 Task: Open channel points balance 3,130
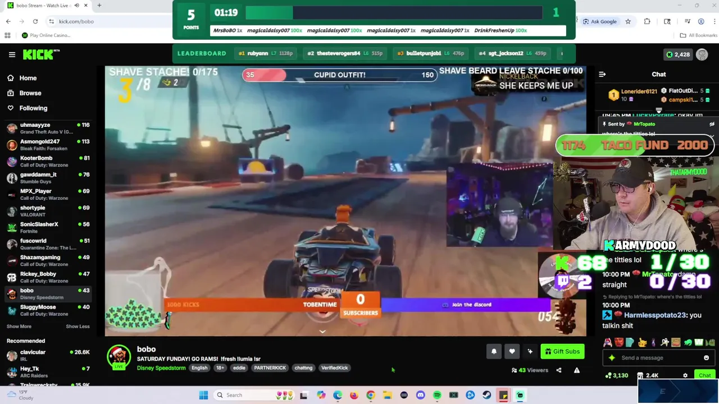616,375
